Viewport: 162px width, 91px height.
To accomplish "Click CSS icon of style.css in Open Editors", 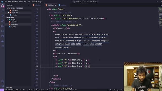I will pos(10,15).
